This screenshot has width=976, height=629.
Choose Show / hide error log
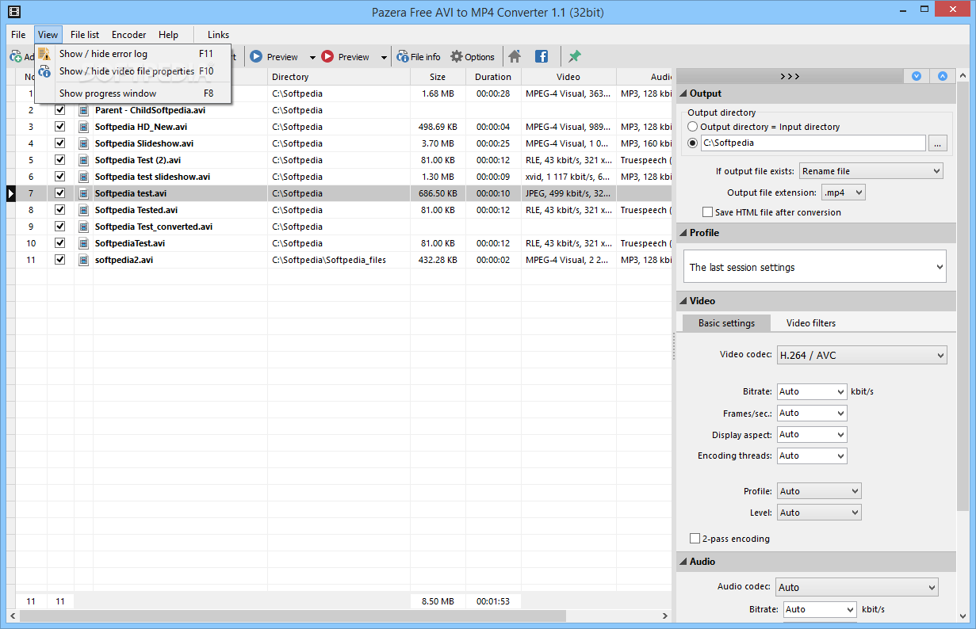[x=133, y=54]
